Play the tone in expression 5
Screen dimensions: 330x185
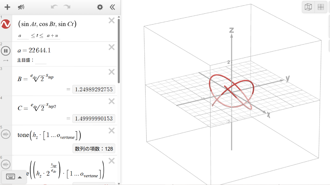[5, 134]
